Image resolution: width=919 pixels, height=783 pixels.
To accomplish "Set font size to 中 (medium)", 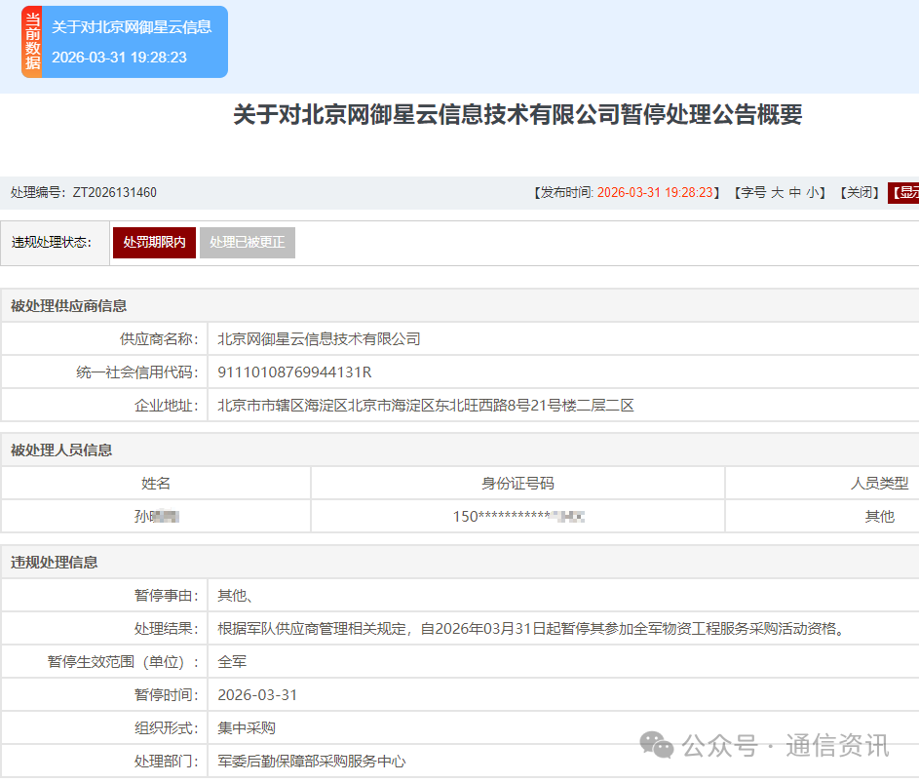I will 795,193.
